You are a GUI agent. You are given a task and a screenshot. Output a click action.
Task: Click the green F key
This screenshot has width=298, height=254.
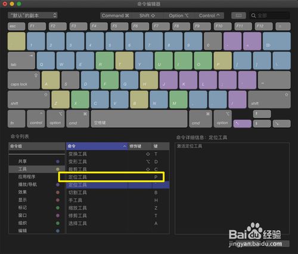[110, 80]
